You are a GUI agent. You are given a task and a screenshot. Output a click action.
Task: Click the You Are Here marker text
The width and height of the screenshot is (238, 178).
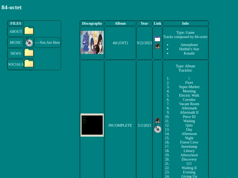[x=47, y=43]
